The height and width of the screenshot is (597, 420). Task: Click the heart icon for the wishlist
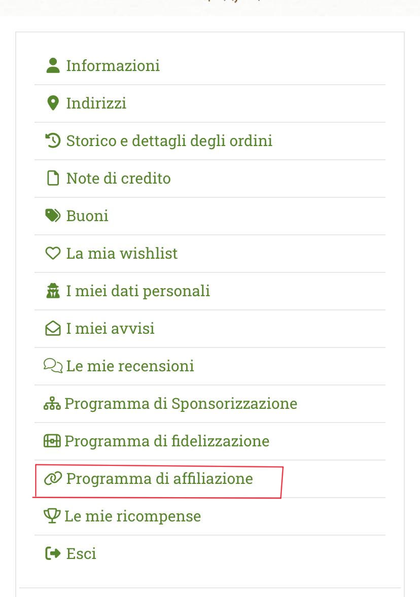point(53,253)
